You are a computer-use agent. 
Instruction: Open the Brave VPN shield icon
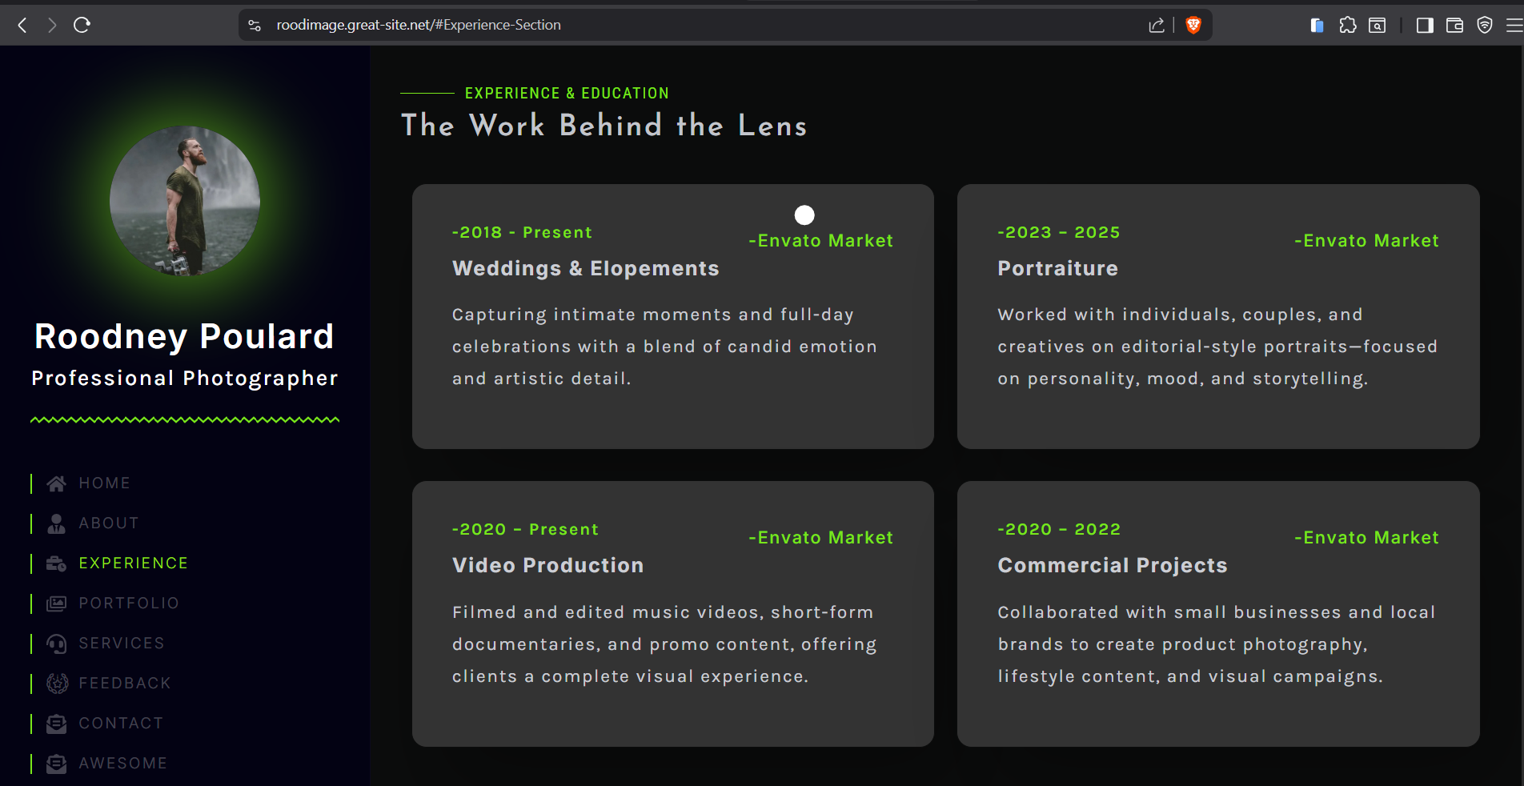click(x=1485, y=26)
